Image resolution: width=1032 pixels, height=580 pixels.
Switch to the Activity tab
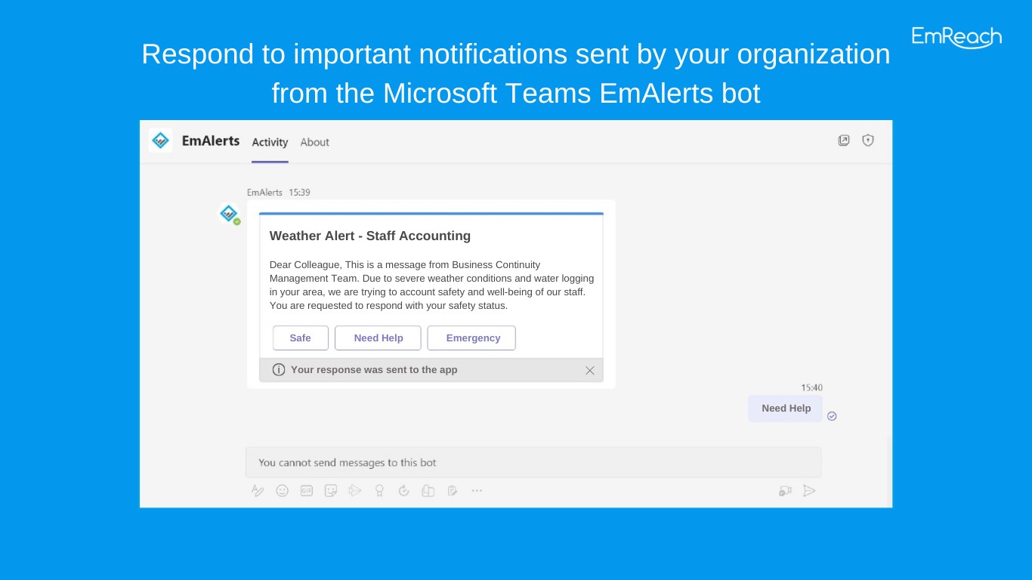[270, 142]
